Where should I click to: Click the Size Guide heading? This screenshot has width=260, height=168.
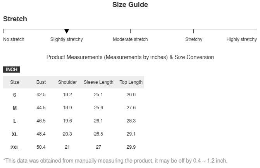[x=130, y=5]
